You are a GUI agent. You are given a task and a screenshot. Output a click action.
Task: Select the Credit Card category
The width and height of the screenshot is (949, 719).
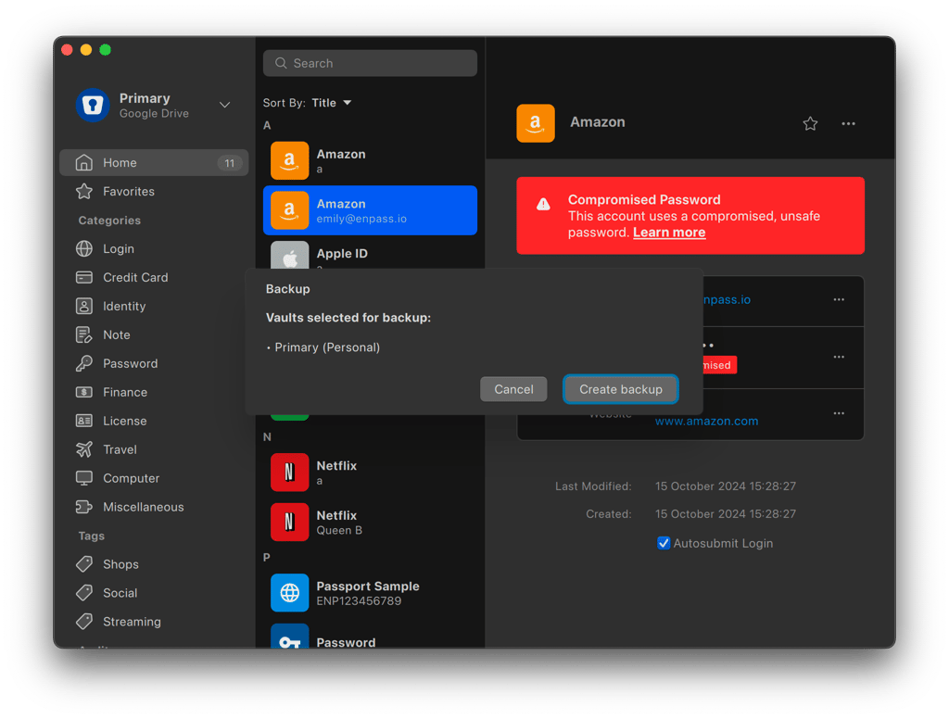(154, 277)
